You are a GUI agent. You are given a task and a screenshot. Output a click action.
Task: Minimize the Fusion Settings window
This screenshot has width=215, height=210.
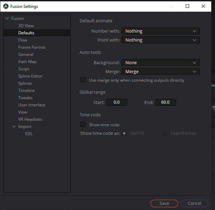(172, 6)
